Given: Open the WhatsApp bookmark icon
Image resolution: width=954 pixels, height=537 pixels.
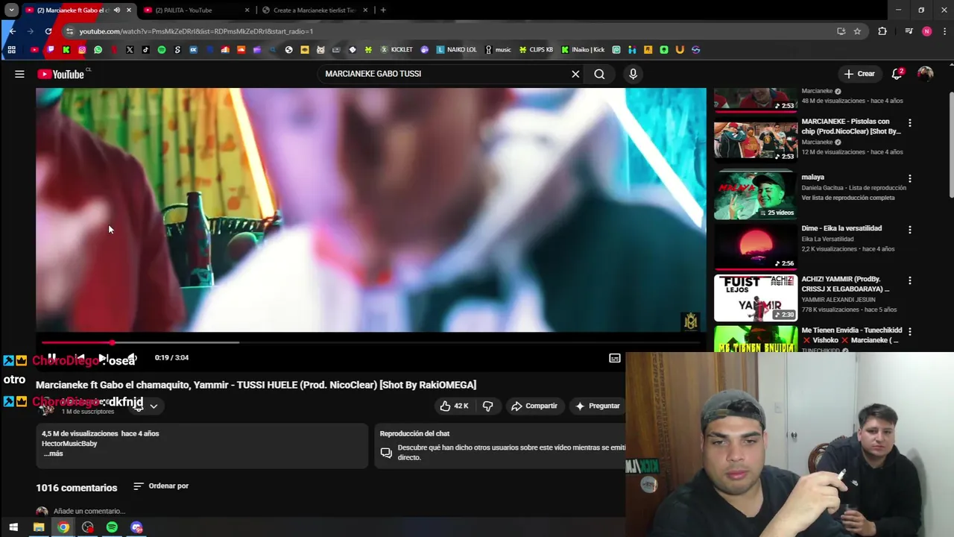Looking at the screenshot, I should pyautogui.click(x=98, y=50).
